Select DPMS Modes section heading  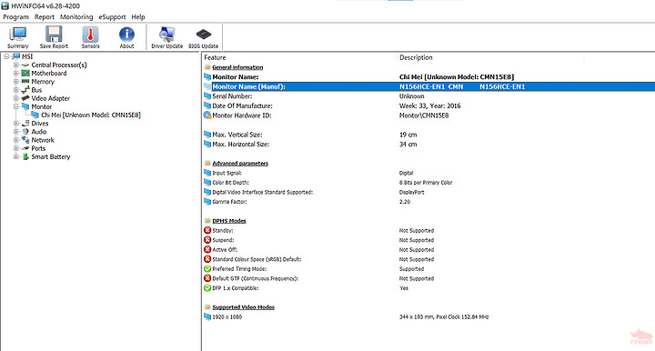[229, 221]
